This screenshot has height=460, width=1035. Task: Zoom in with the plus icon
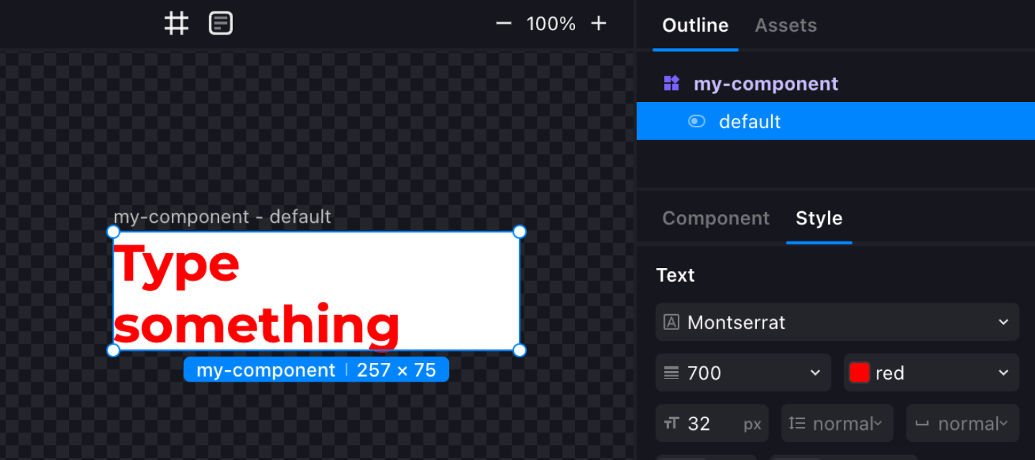coord(599,24)
